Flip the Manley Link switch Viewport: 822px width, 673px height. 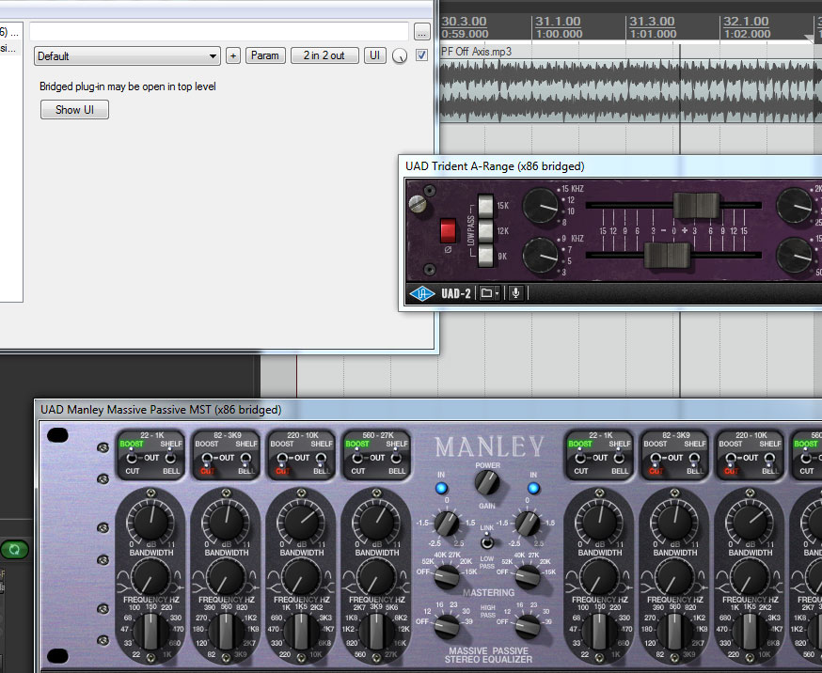tap(487, 541)
